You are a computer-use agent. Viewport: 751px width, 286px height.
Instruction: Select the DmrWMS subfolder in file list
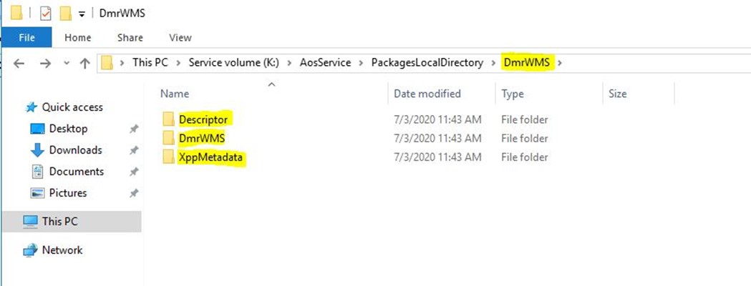click(x=202, y=138)
